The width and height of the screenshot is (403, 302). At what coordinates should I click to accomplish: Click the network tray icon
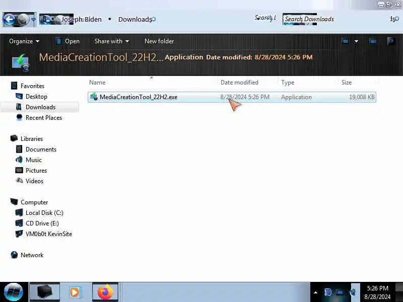click(339, 292)
